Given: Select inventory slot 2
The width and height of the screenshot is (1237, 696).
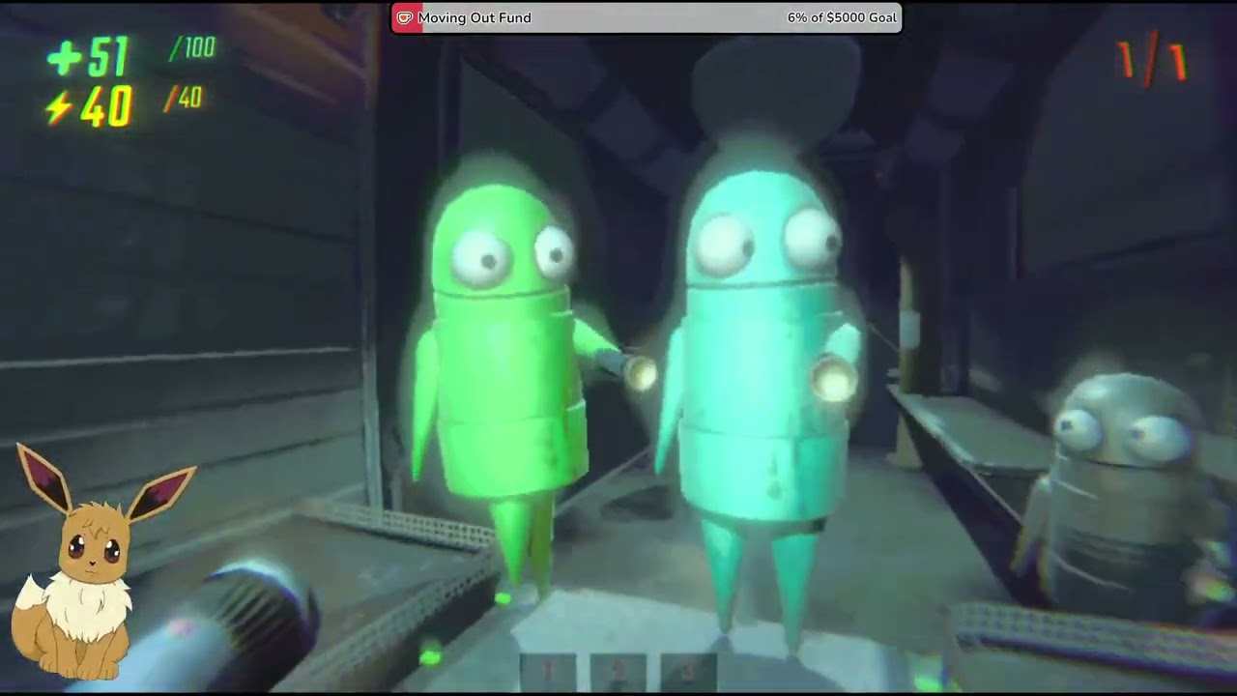Looking at the screenshot, I should pyautogui.click(x=617, y=672).
